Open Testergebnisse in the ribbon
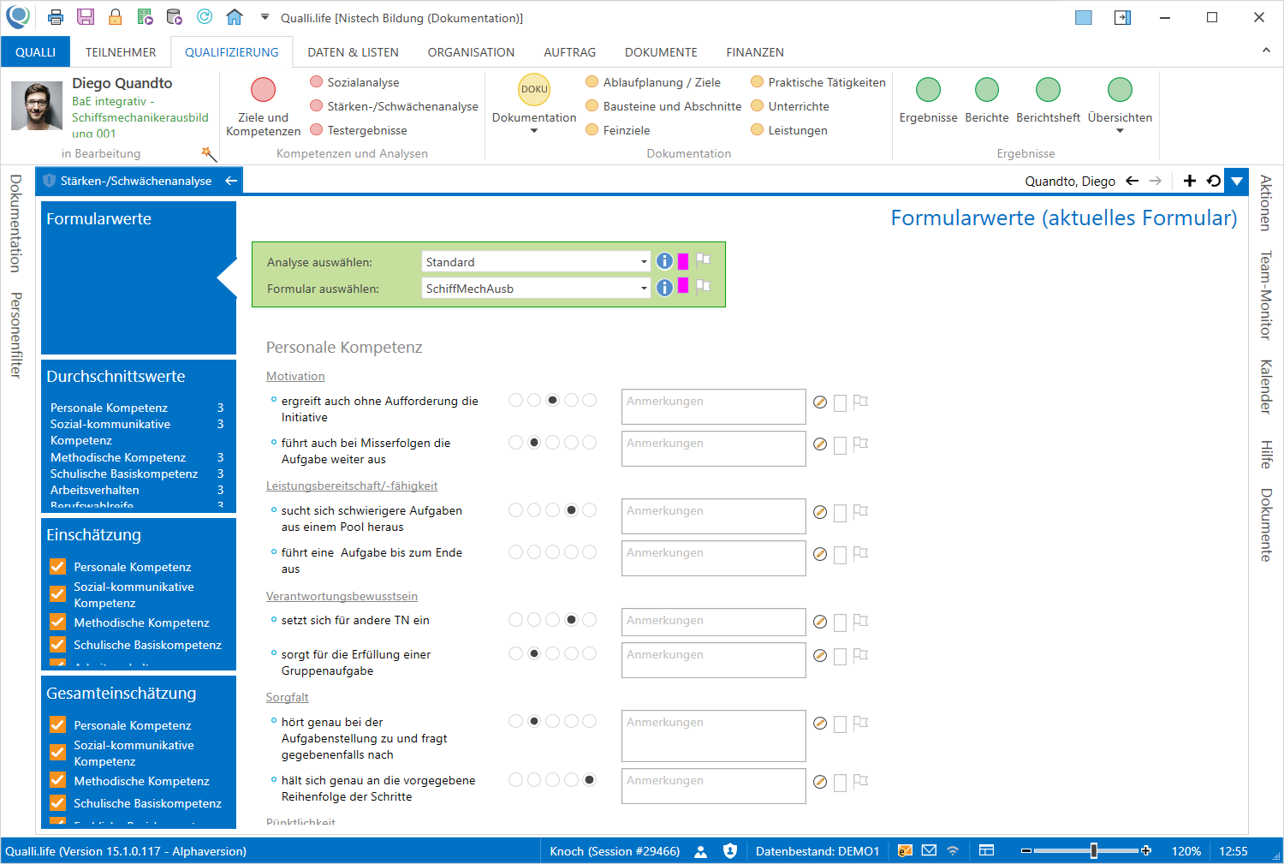This screenshot has width=1284, height=864. [x=359, y=130]
